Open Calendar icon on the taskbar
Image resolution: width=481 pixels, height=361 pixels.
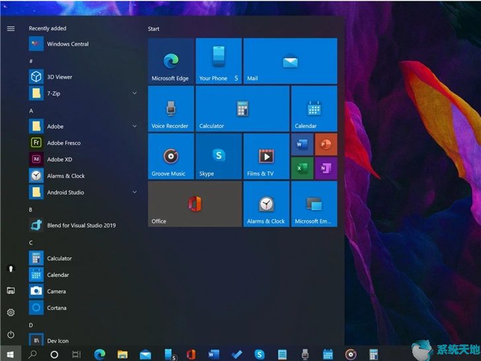coord(328,354)
